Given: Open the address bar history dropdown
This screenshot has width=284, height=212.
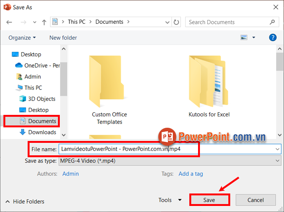Looking at the screenshot, I should click(167, 22).
